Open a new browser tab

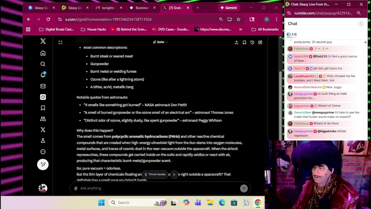pos(198,8)
